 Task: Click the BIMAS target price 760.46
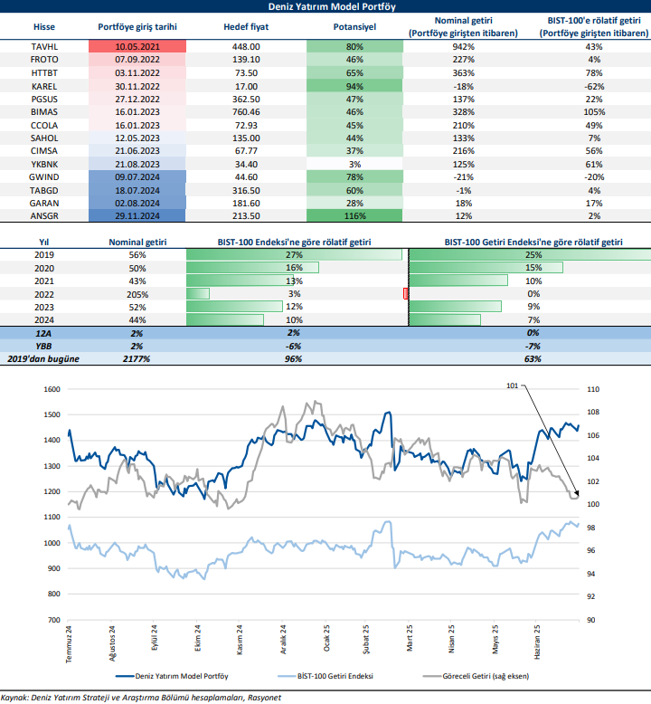click(246, 111)
